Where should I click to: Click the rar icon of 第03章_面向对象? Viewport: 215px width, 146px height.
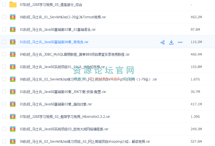pos(13,104)
